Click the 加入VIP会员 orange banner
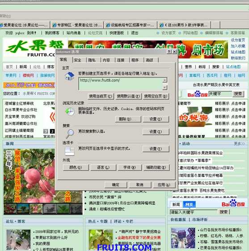 29,85
